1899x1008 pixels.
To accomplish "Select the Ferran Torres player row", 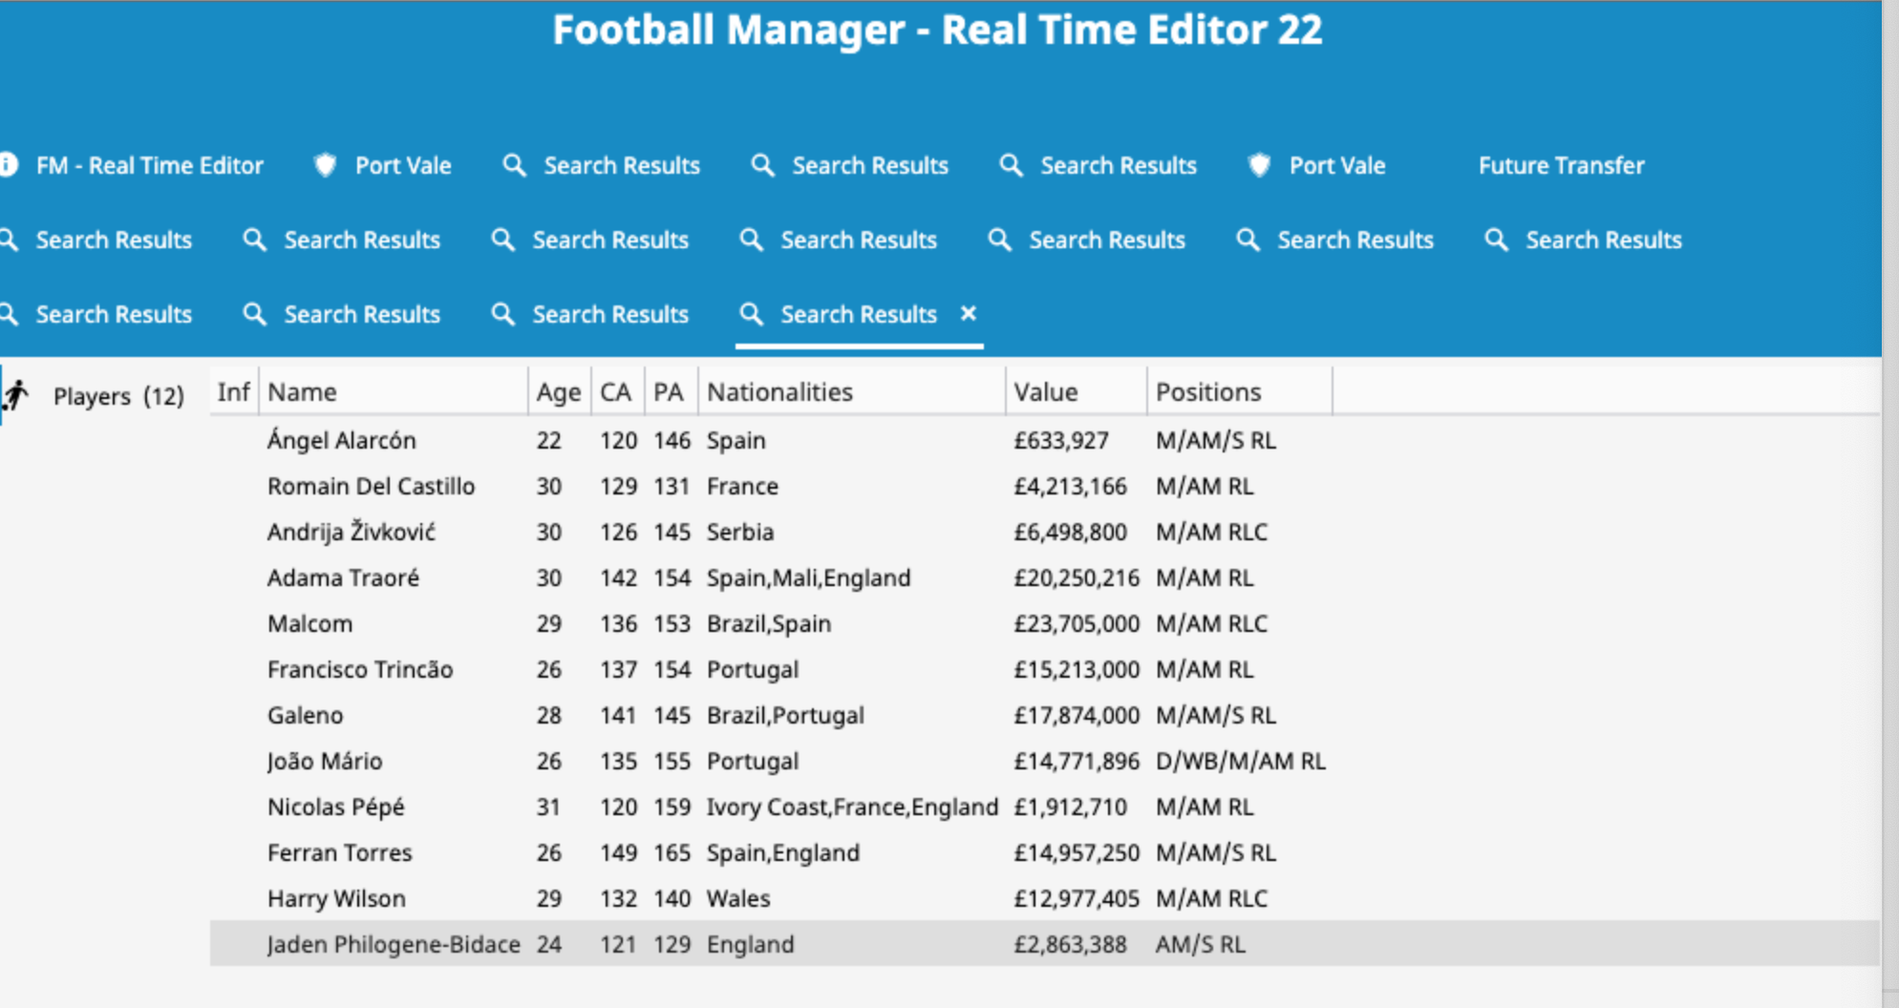I will [x=340, y=852].
